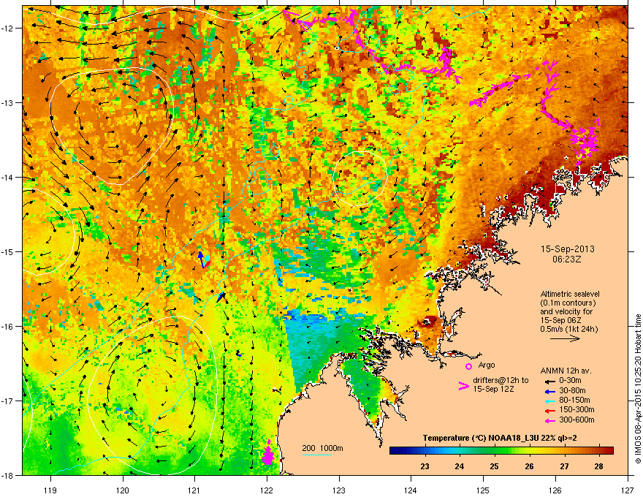Click the '80-150m' depth label
Screen dimensions: 643x497
pos(574,401)
